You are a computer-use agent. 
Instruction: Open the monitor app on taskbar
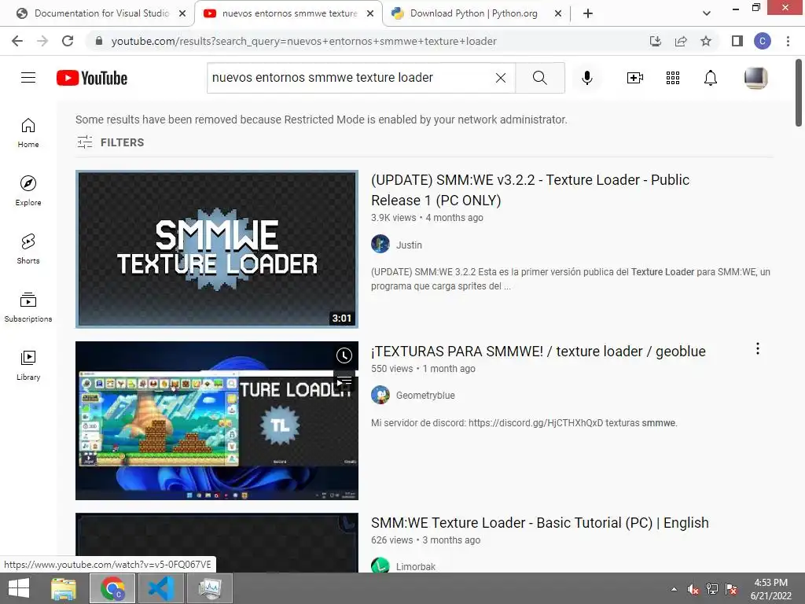(210, 588)
